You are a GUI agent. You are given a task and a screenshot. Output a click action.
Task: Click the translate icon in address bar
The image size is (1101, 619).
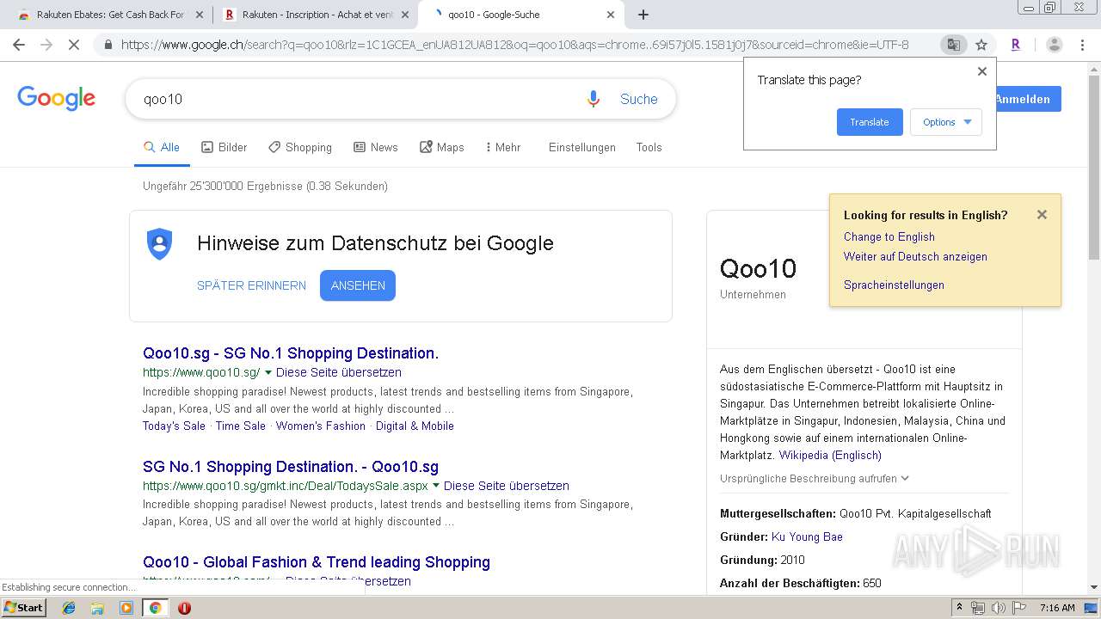coord(953,45)
